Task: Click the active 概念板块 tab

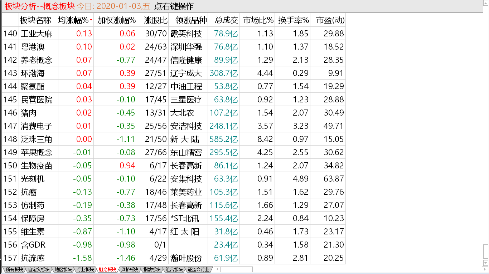Action: pos(107,270)
